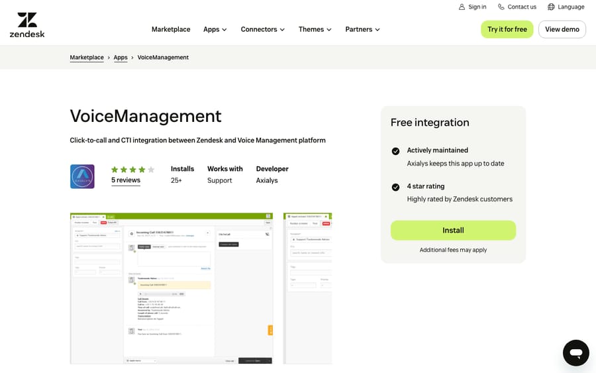
Task: Click the Axialys app logo icon
Action: point(82,176)
